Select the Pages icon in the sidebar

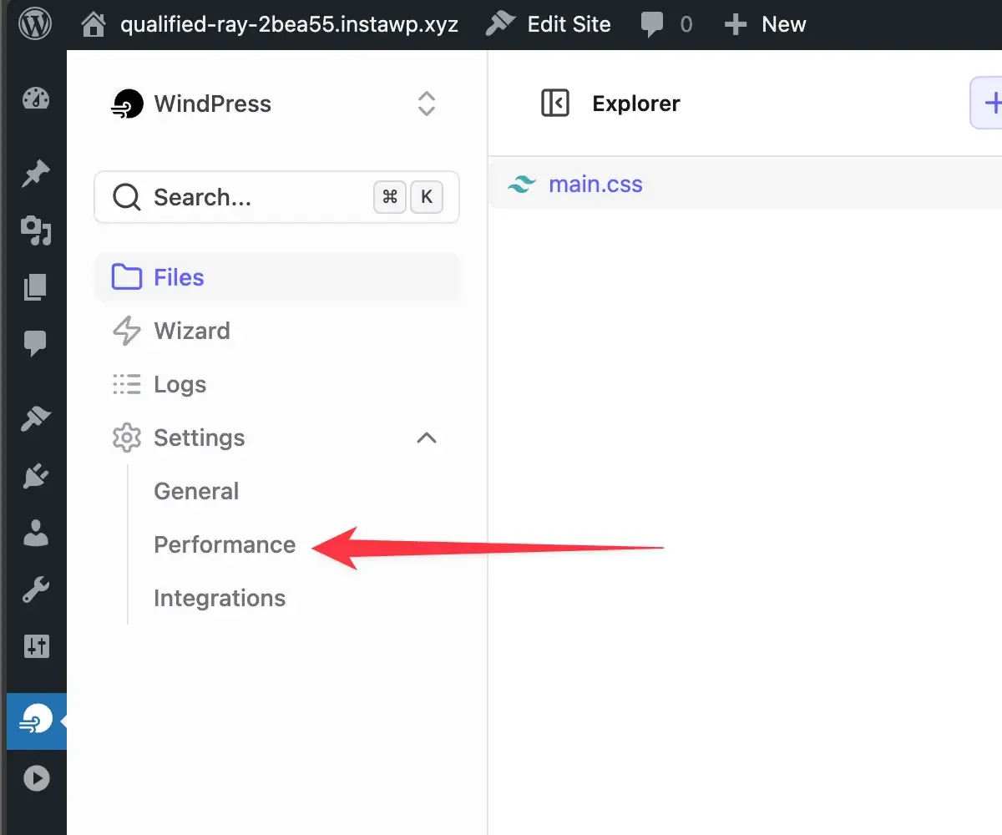pyautogui.click(x=35, y=286)
